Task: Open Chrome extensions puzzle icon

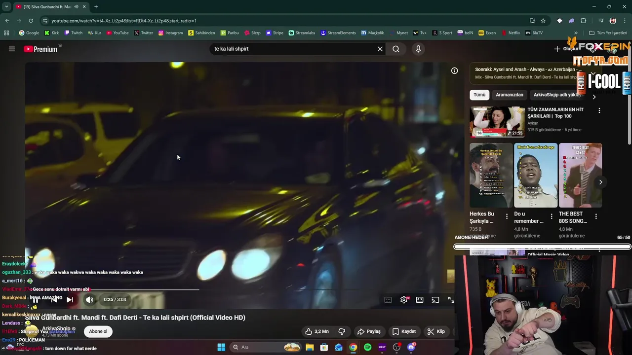Action: (584, 21)
